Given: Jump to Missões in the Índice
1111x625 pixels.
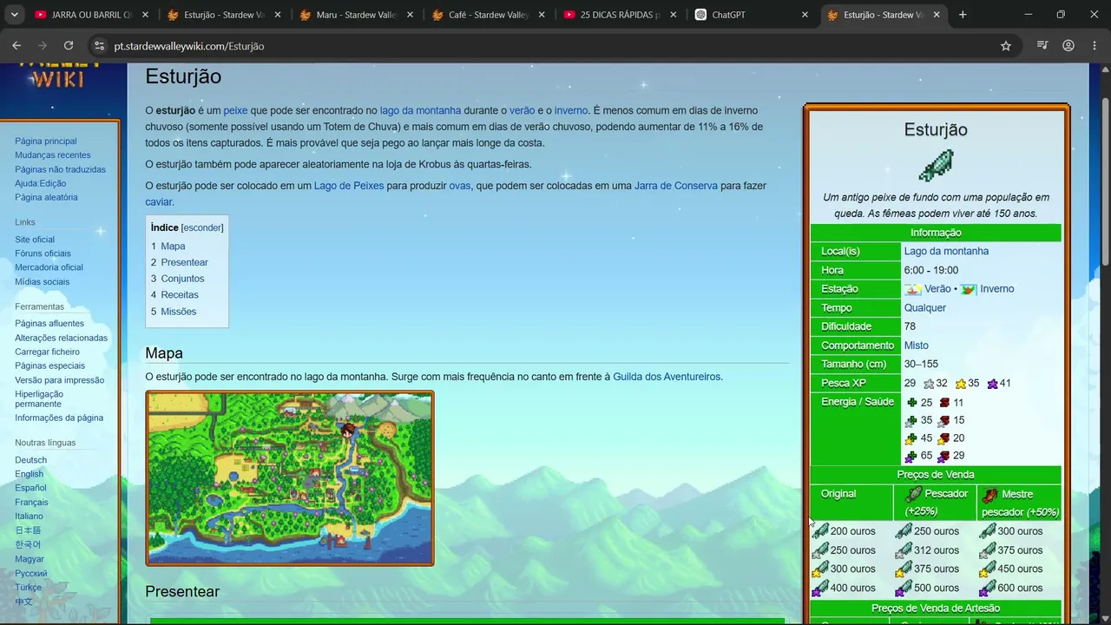Looking at the screenshot, I should coord(179,312).
